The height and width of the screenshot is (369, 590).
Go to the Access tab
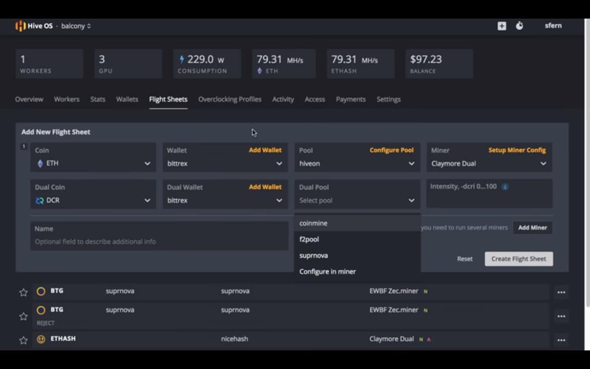314,99
